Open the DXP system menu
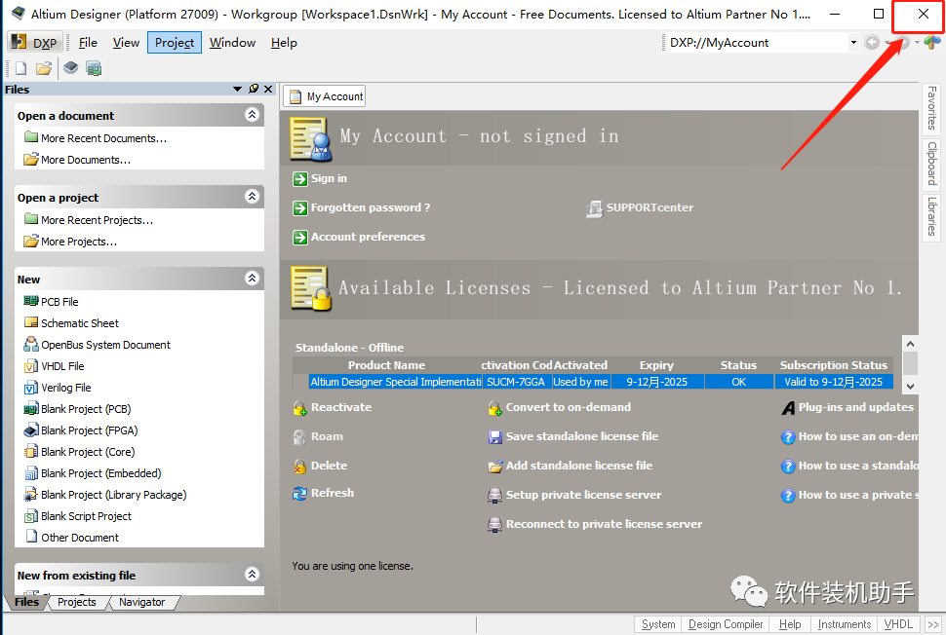This screenshot has width=946, height=635. pos(34,43)
